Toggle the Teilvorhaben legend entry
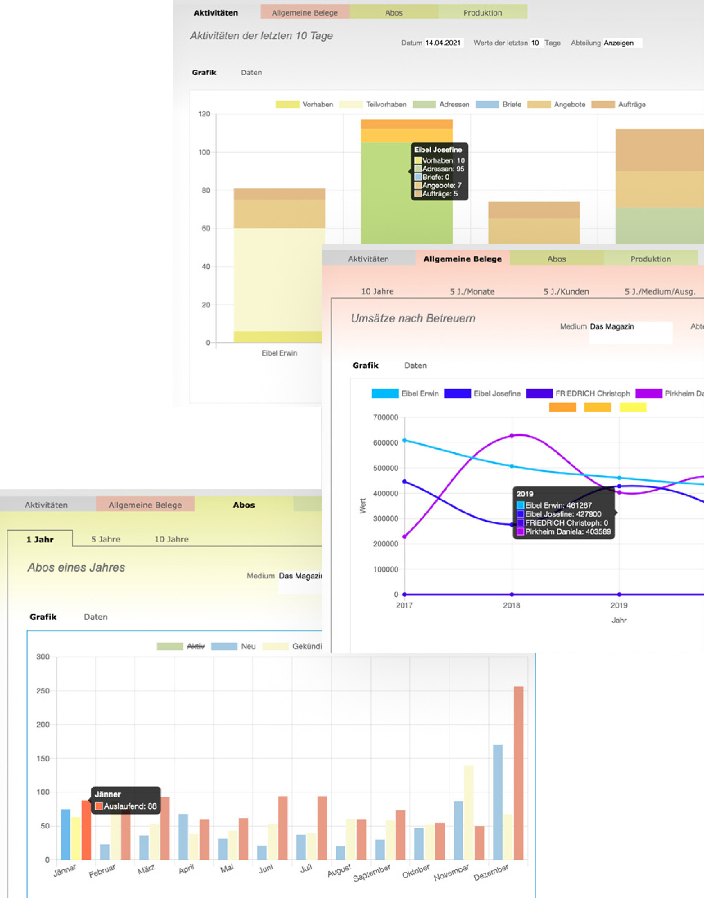 (x=372, y=105)
